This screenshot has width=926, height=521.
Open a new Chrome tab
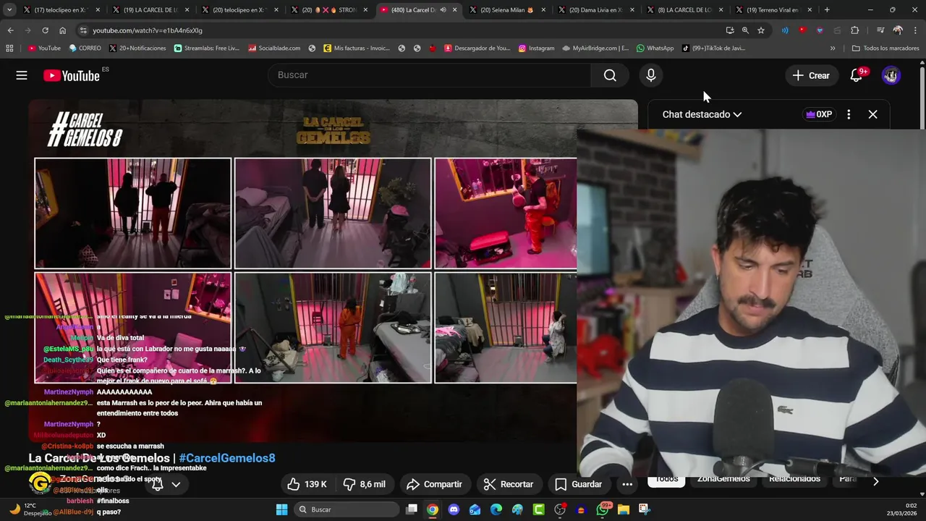[827, 10]
